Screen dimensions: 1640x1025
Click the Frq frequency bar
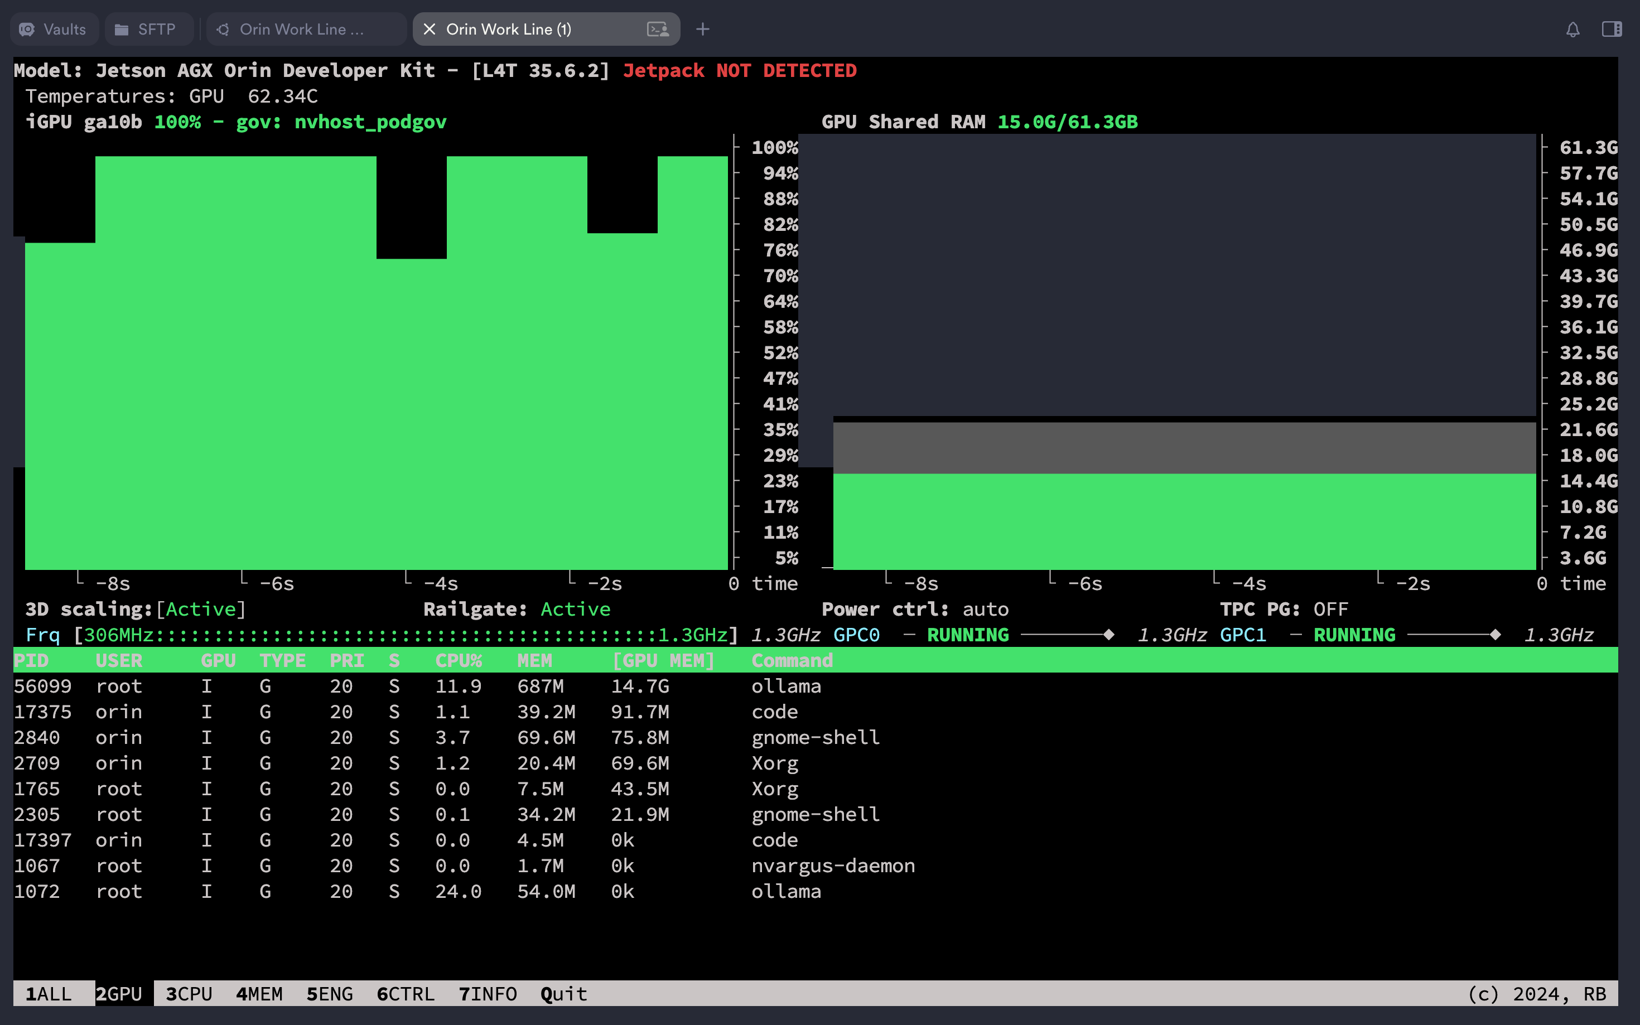click(x=382, y=635)
